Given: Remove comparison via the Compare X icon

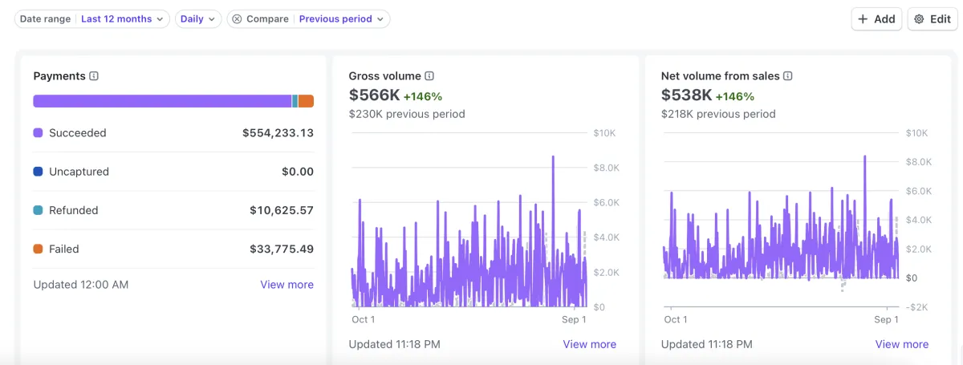Looking at the screenshot, I should [x=237, y=19].
